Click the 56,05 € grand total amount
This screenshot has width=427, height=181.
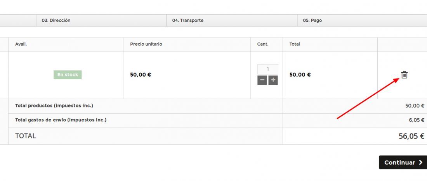click(x=411, y=136)
